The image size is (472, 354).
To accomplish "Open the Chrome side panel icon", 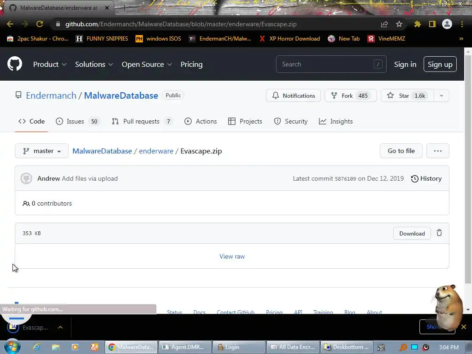I will pos(432,24).
